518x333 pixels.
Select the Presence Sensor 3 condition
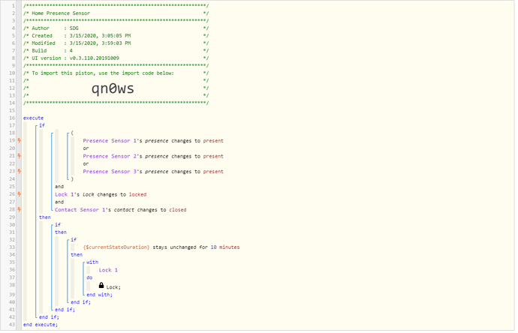click(153, 171)
